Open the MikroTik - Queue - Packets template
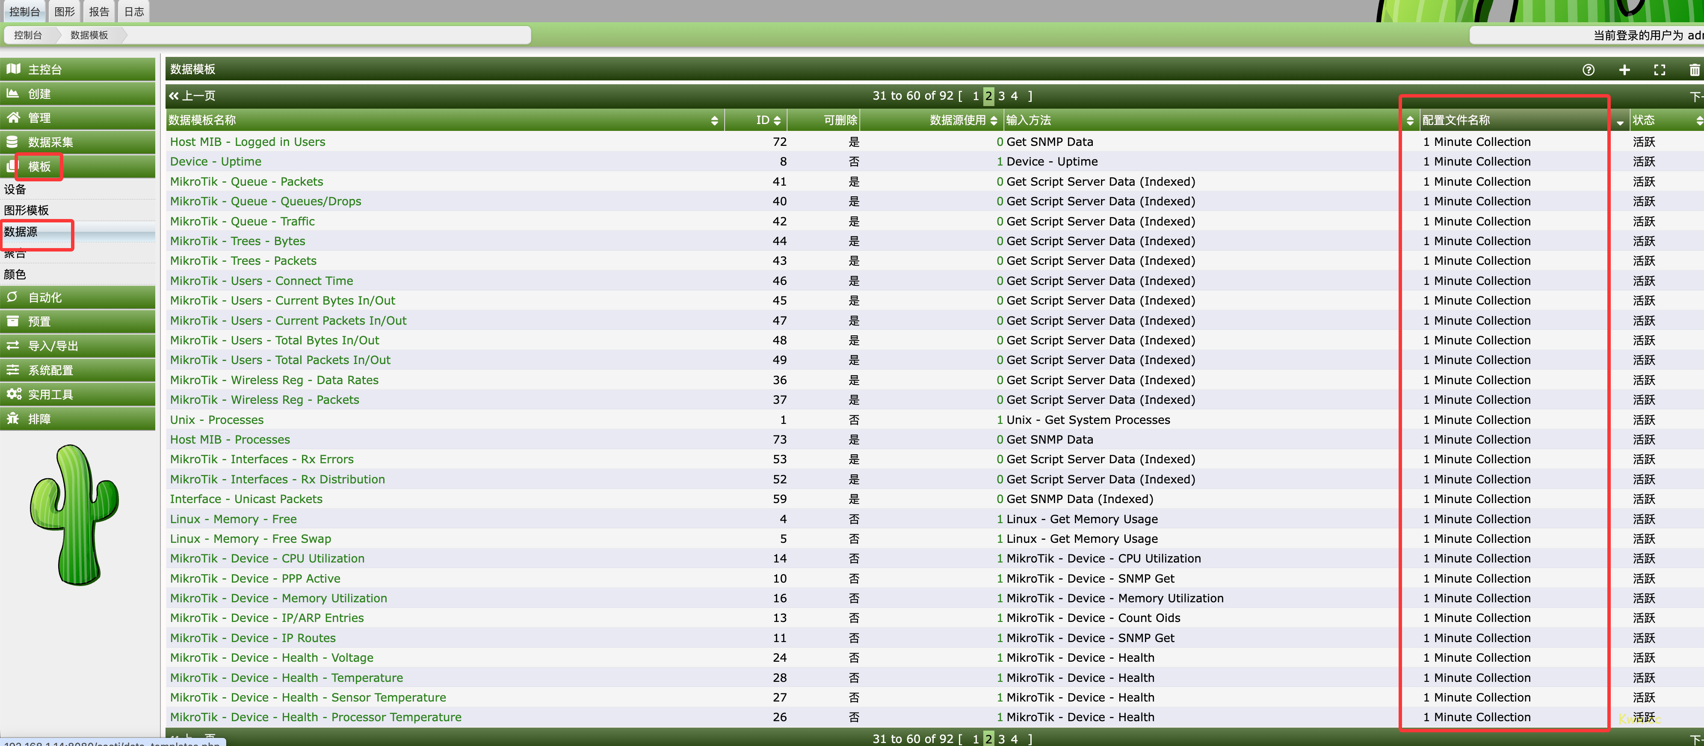This screenshot has height=746, width=1704. [247, 181]
